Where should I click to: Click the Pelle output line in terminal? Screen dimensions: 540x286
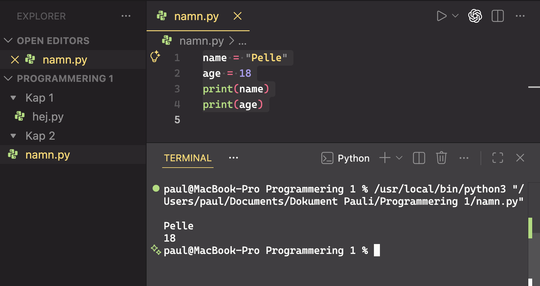click(x=178, y=226)
